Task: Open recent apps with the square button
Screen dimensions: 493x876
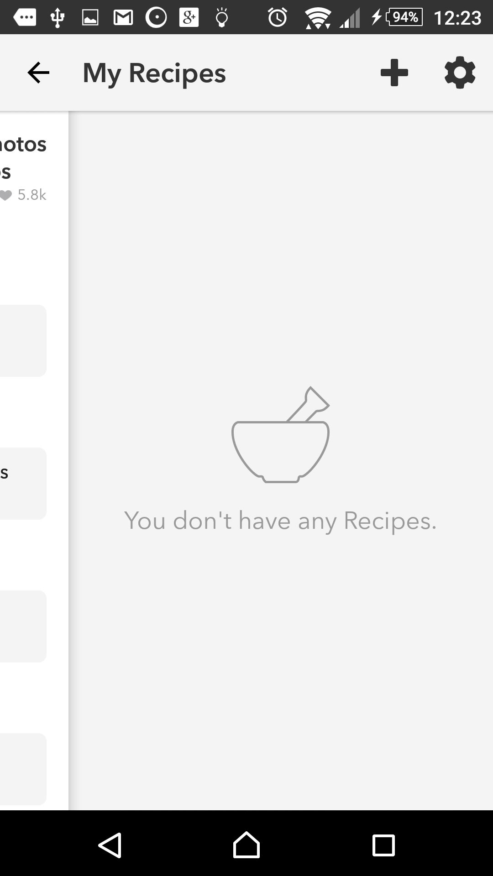Action: [x=383, y=845]
